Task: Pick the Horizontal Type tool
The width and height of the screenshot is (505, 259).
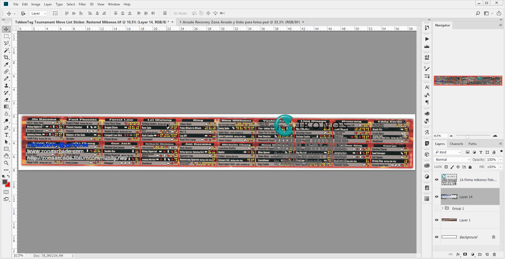Action: pyautogui.click(x=6, y=135)
